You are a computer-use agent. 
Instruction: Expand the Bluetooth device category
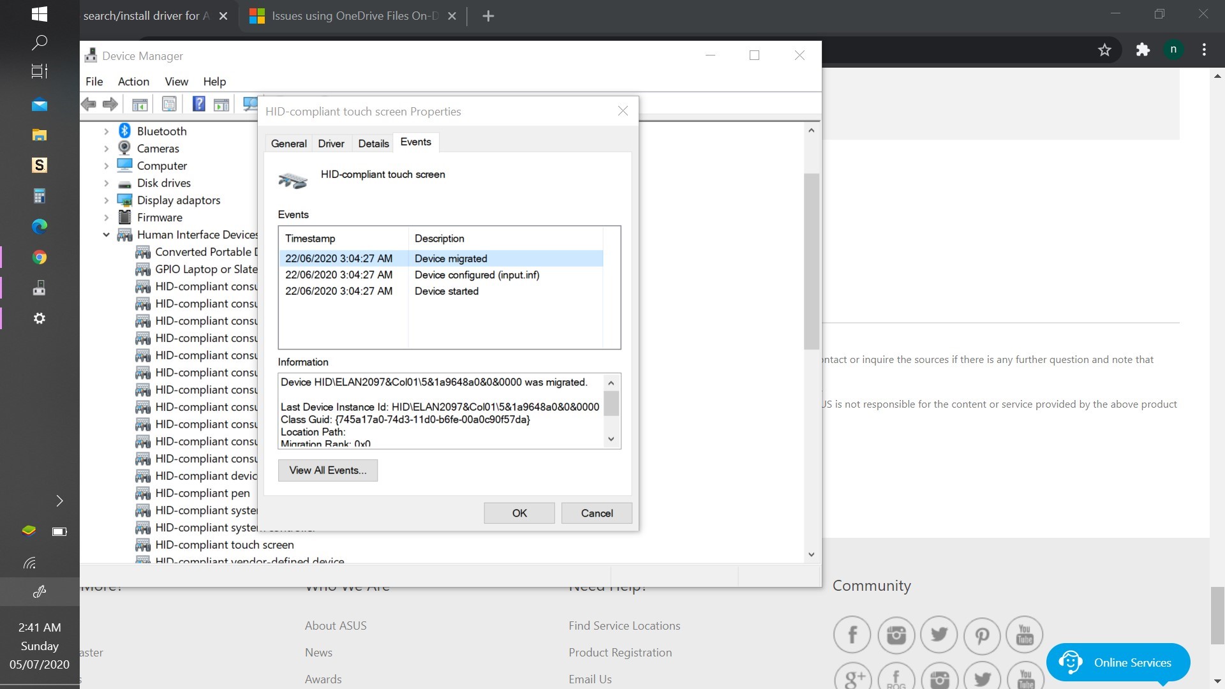pos(107,131)
